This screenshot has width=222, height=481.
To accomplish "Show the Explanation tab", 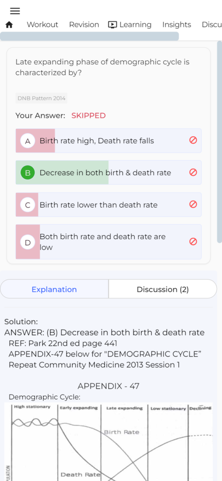I will point(54,289).
